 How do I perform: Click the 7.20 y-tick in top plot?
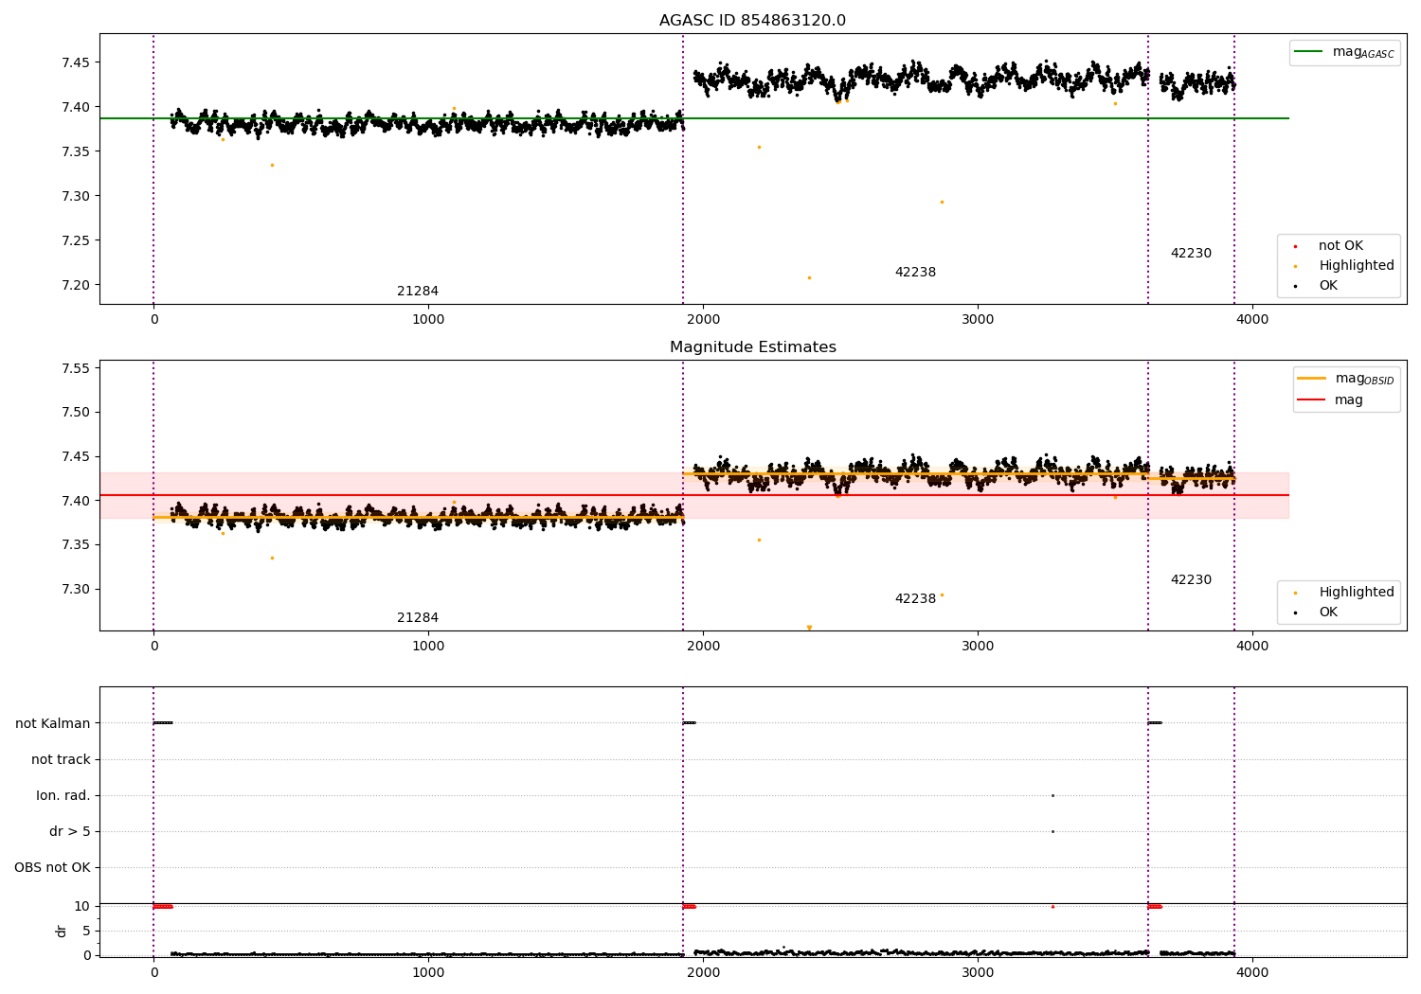[76, 285]
